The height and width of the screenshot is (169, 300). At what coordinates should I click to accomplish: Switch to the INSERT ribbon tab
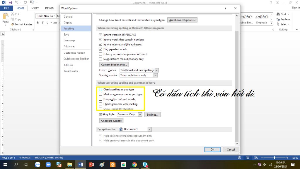(x=35, y=8)
